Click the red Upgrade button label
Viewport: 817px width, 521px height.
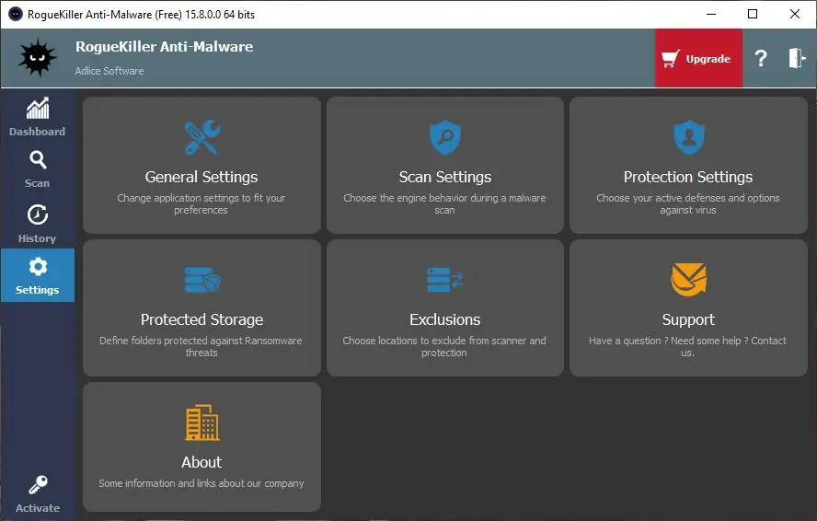(x=708, y=59)
